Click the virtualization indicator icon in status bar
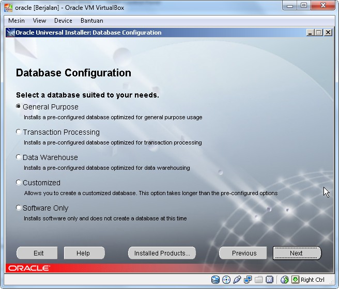339x289 pixels. tap(269, 280)
